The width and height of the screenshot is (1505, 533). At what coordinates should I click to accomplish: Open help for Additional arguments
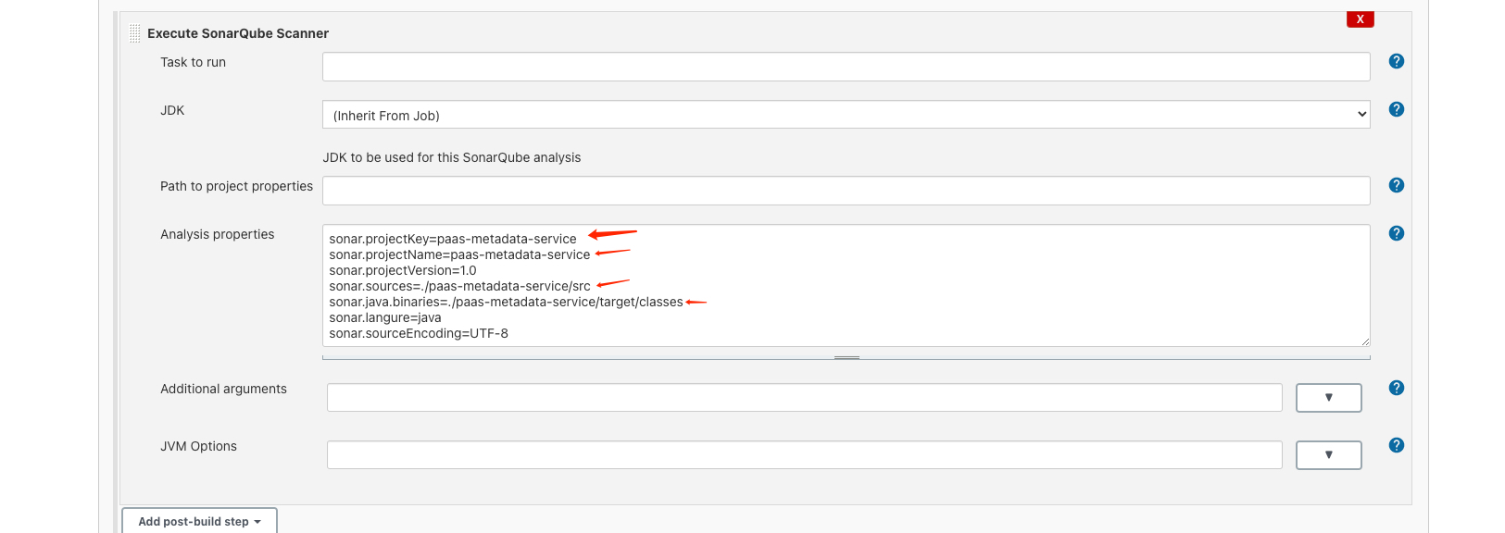pyautogui.click(x=1397, y=388)
